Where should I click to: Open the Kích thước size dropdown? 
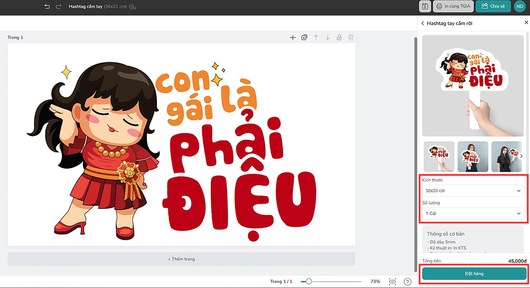pos(473,191)
